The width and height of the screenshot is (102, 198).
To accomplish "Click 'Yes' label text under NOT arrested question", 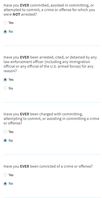I will point(11,23).
